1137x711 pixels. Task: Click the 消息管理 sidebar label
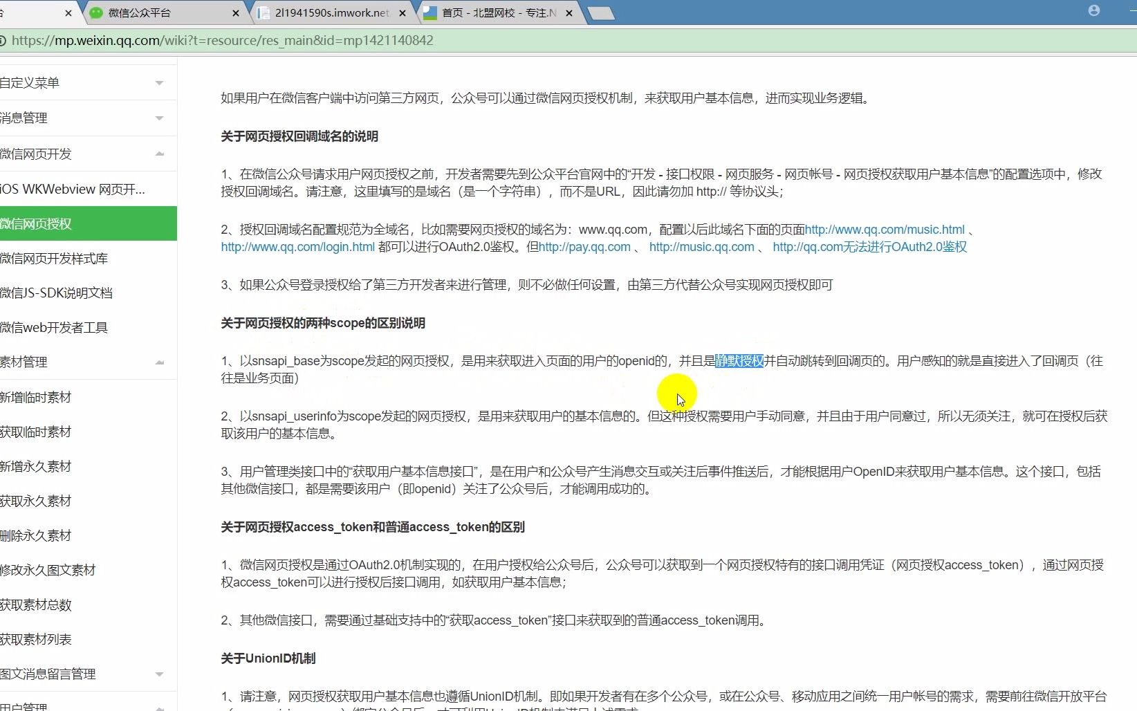click(x=24, y=118)
